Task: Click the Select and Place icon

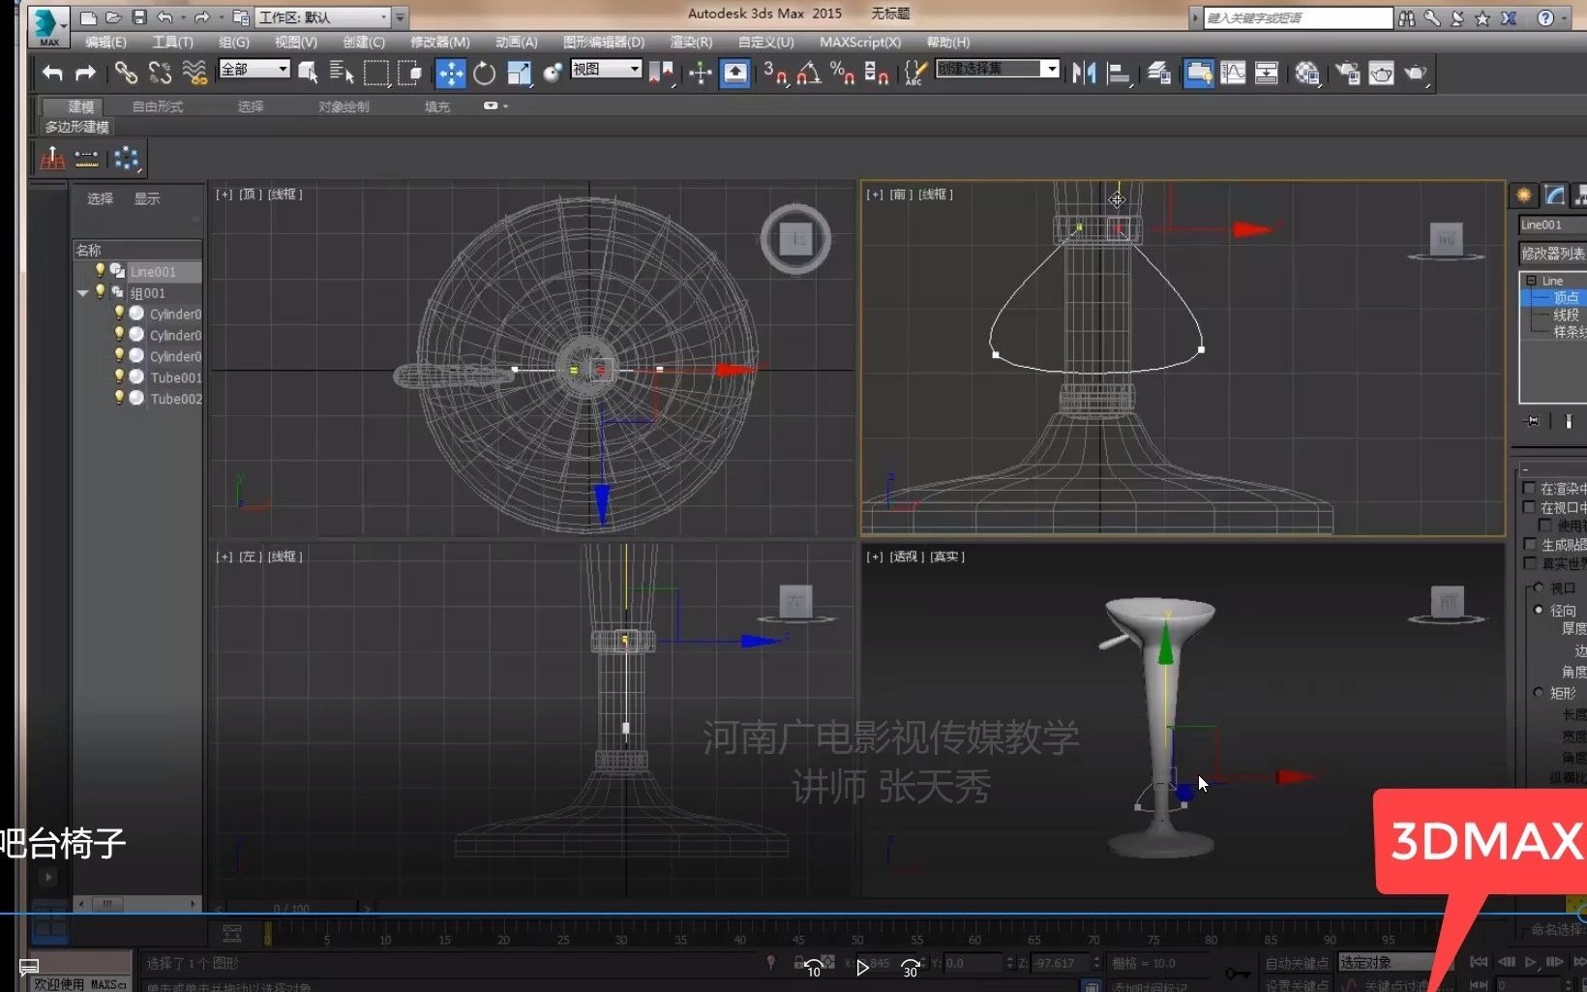Action: (x=553, y=73)
